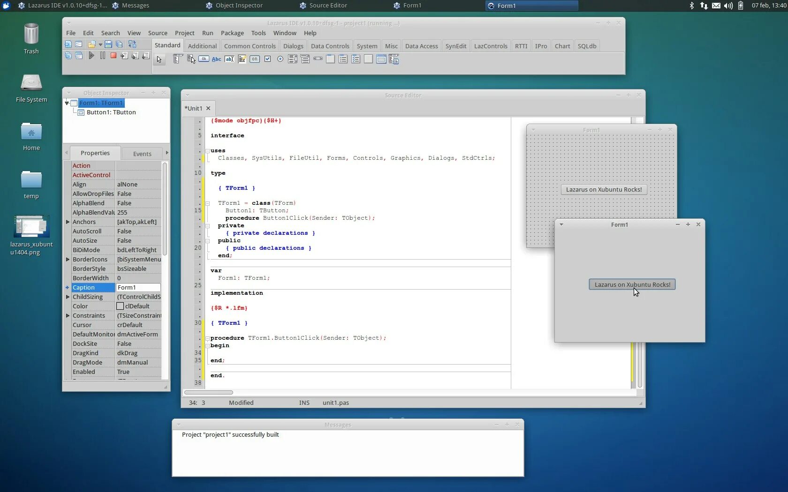Close the *Unit1 tab
788x492 pixels.
point(208,108)
